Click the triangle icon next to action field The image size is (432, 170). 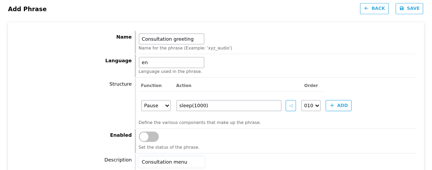coord(291,106)
